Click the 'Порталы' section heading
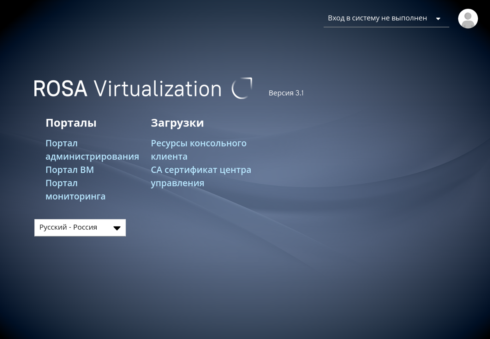The width and height of the screenshot is (490, 339). tap(71, 123)
